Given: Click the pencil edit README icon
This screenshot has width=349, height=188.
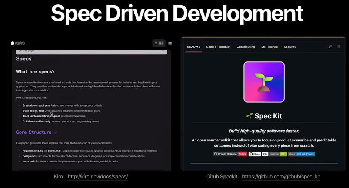Looking at the screenshot, I should [x=330, y=47].
